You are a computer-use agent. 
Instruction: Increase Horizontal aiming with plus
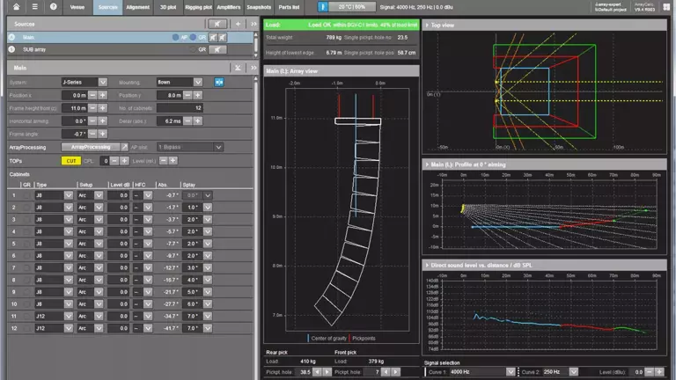click(103, 121)
